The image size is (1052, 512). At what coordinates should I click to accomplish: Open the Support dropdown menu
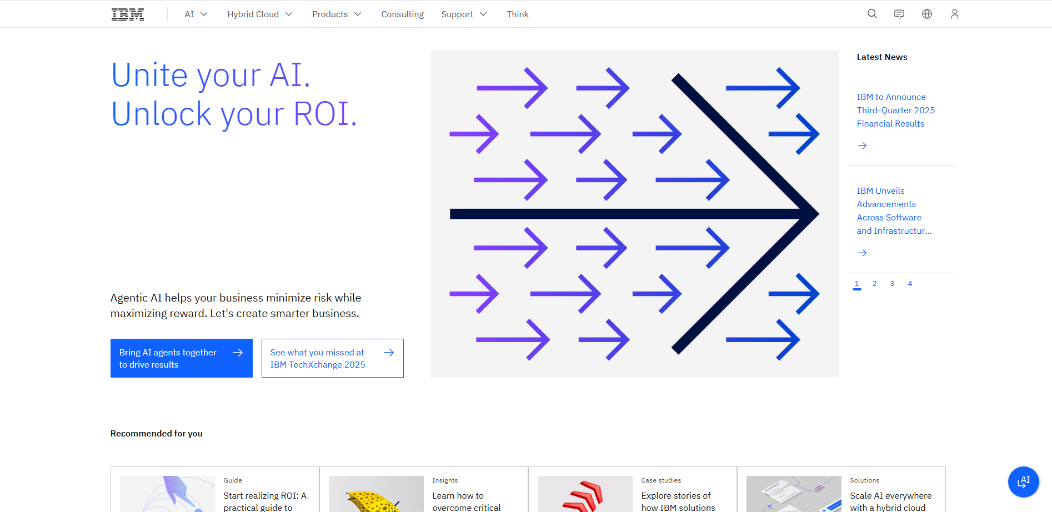pyautogui.click(x=464, y=14)
